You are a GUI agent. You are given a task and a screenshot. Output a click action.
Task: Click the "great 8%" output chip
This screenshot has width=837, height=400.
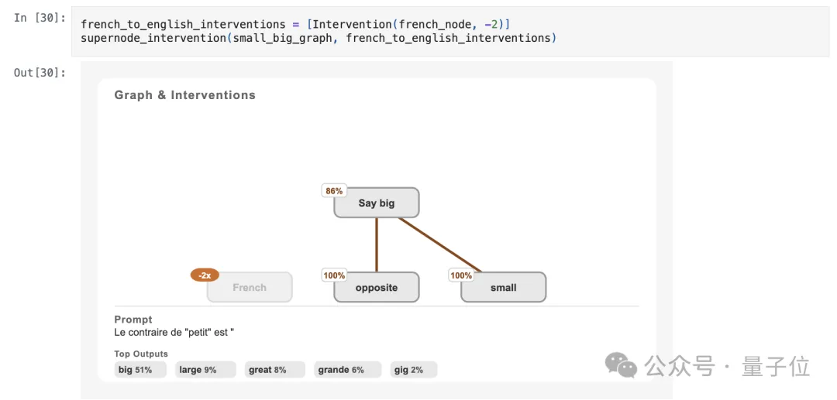coord(267,370)
